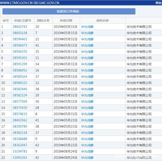Open registration number 38596473
This screenshot has width=162, height=161.
click(20, 45)
